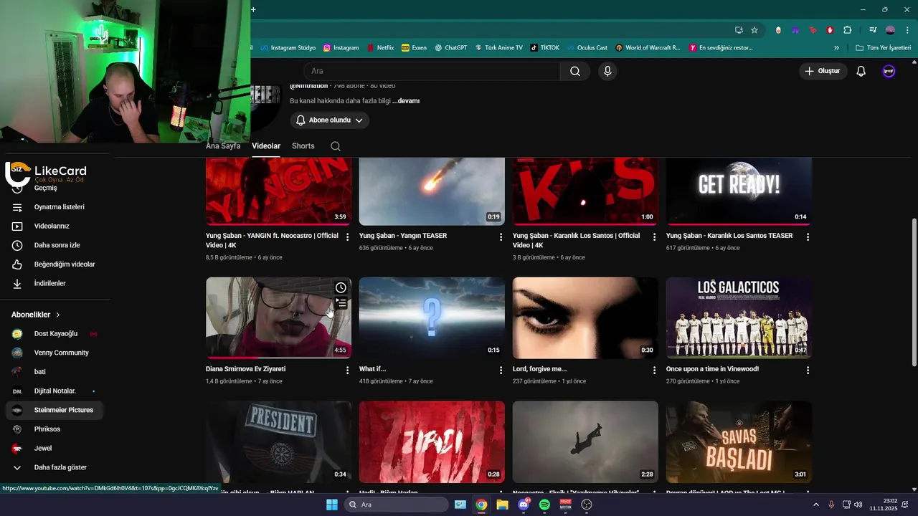
Task: Click the channel search magnifier icon
Action: [x=336, y=146]
